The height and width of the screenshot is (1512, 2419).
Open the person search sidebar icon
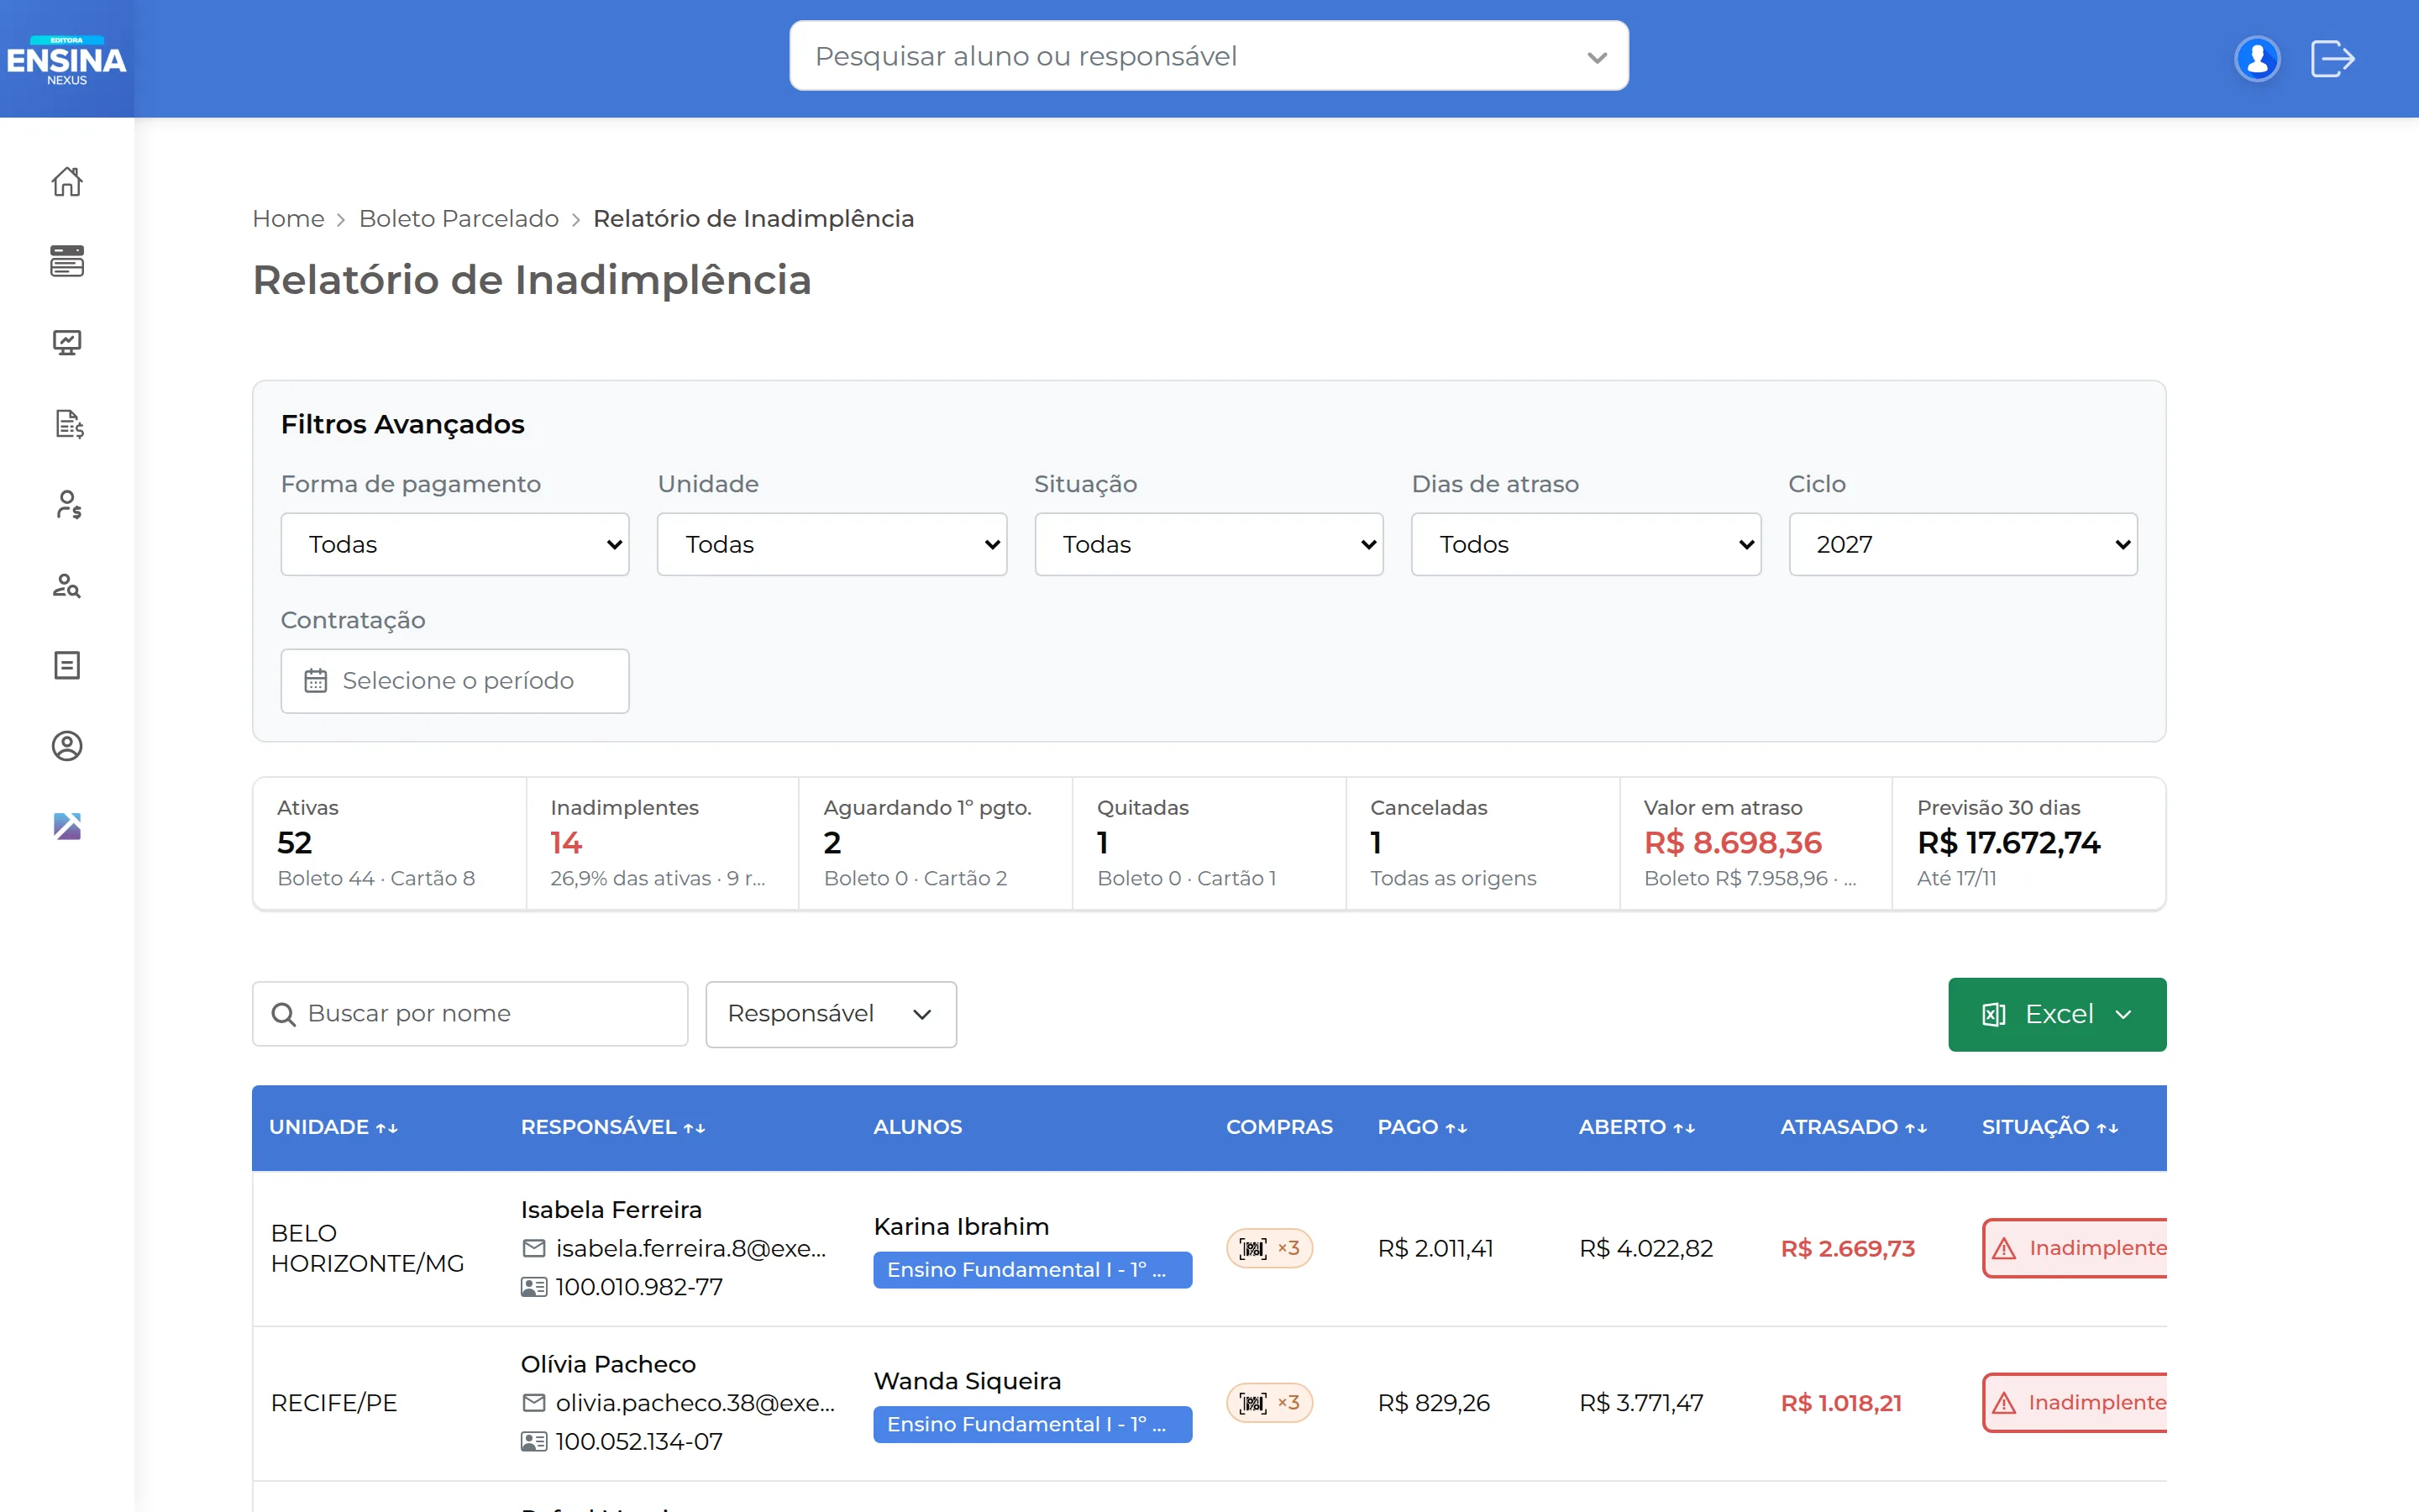pos(67,585)
